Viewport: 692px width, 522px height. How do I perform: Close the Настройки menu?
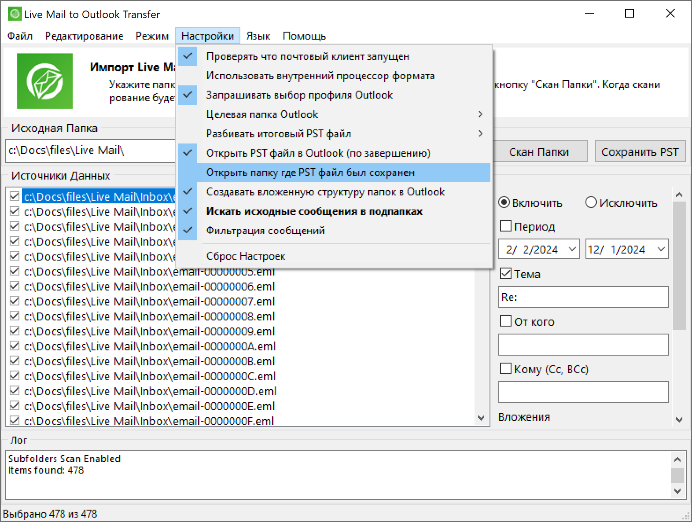click(x=208, y=36)
